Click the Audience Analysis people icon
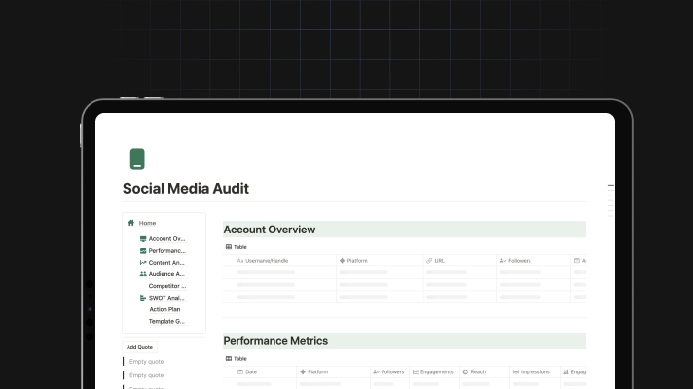693x389 pixels. click(x=143, y=274)
